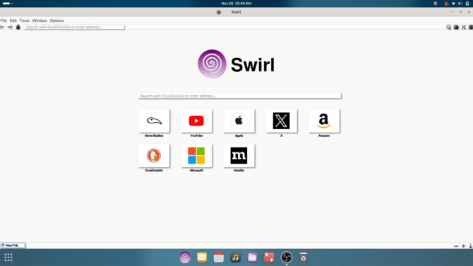Image resolution: width=473 pixels, height=266 pixels.
Task: Go forward with the forward arrow
Action: (x=10, y=27)
